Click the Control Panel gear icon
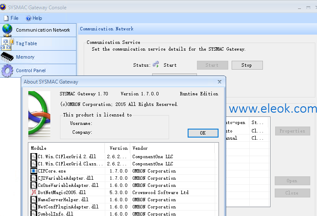The height and width of the screenshot is (216, 317). 7,70
